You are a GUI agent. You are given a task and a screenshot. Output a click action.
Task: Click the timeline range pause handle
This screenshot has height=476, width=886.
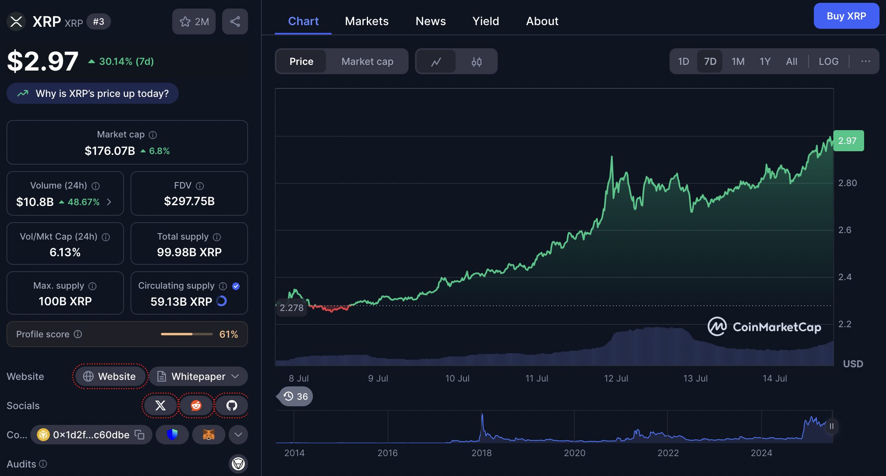pyautogui.click(x=831, y=426)
